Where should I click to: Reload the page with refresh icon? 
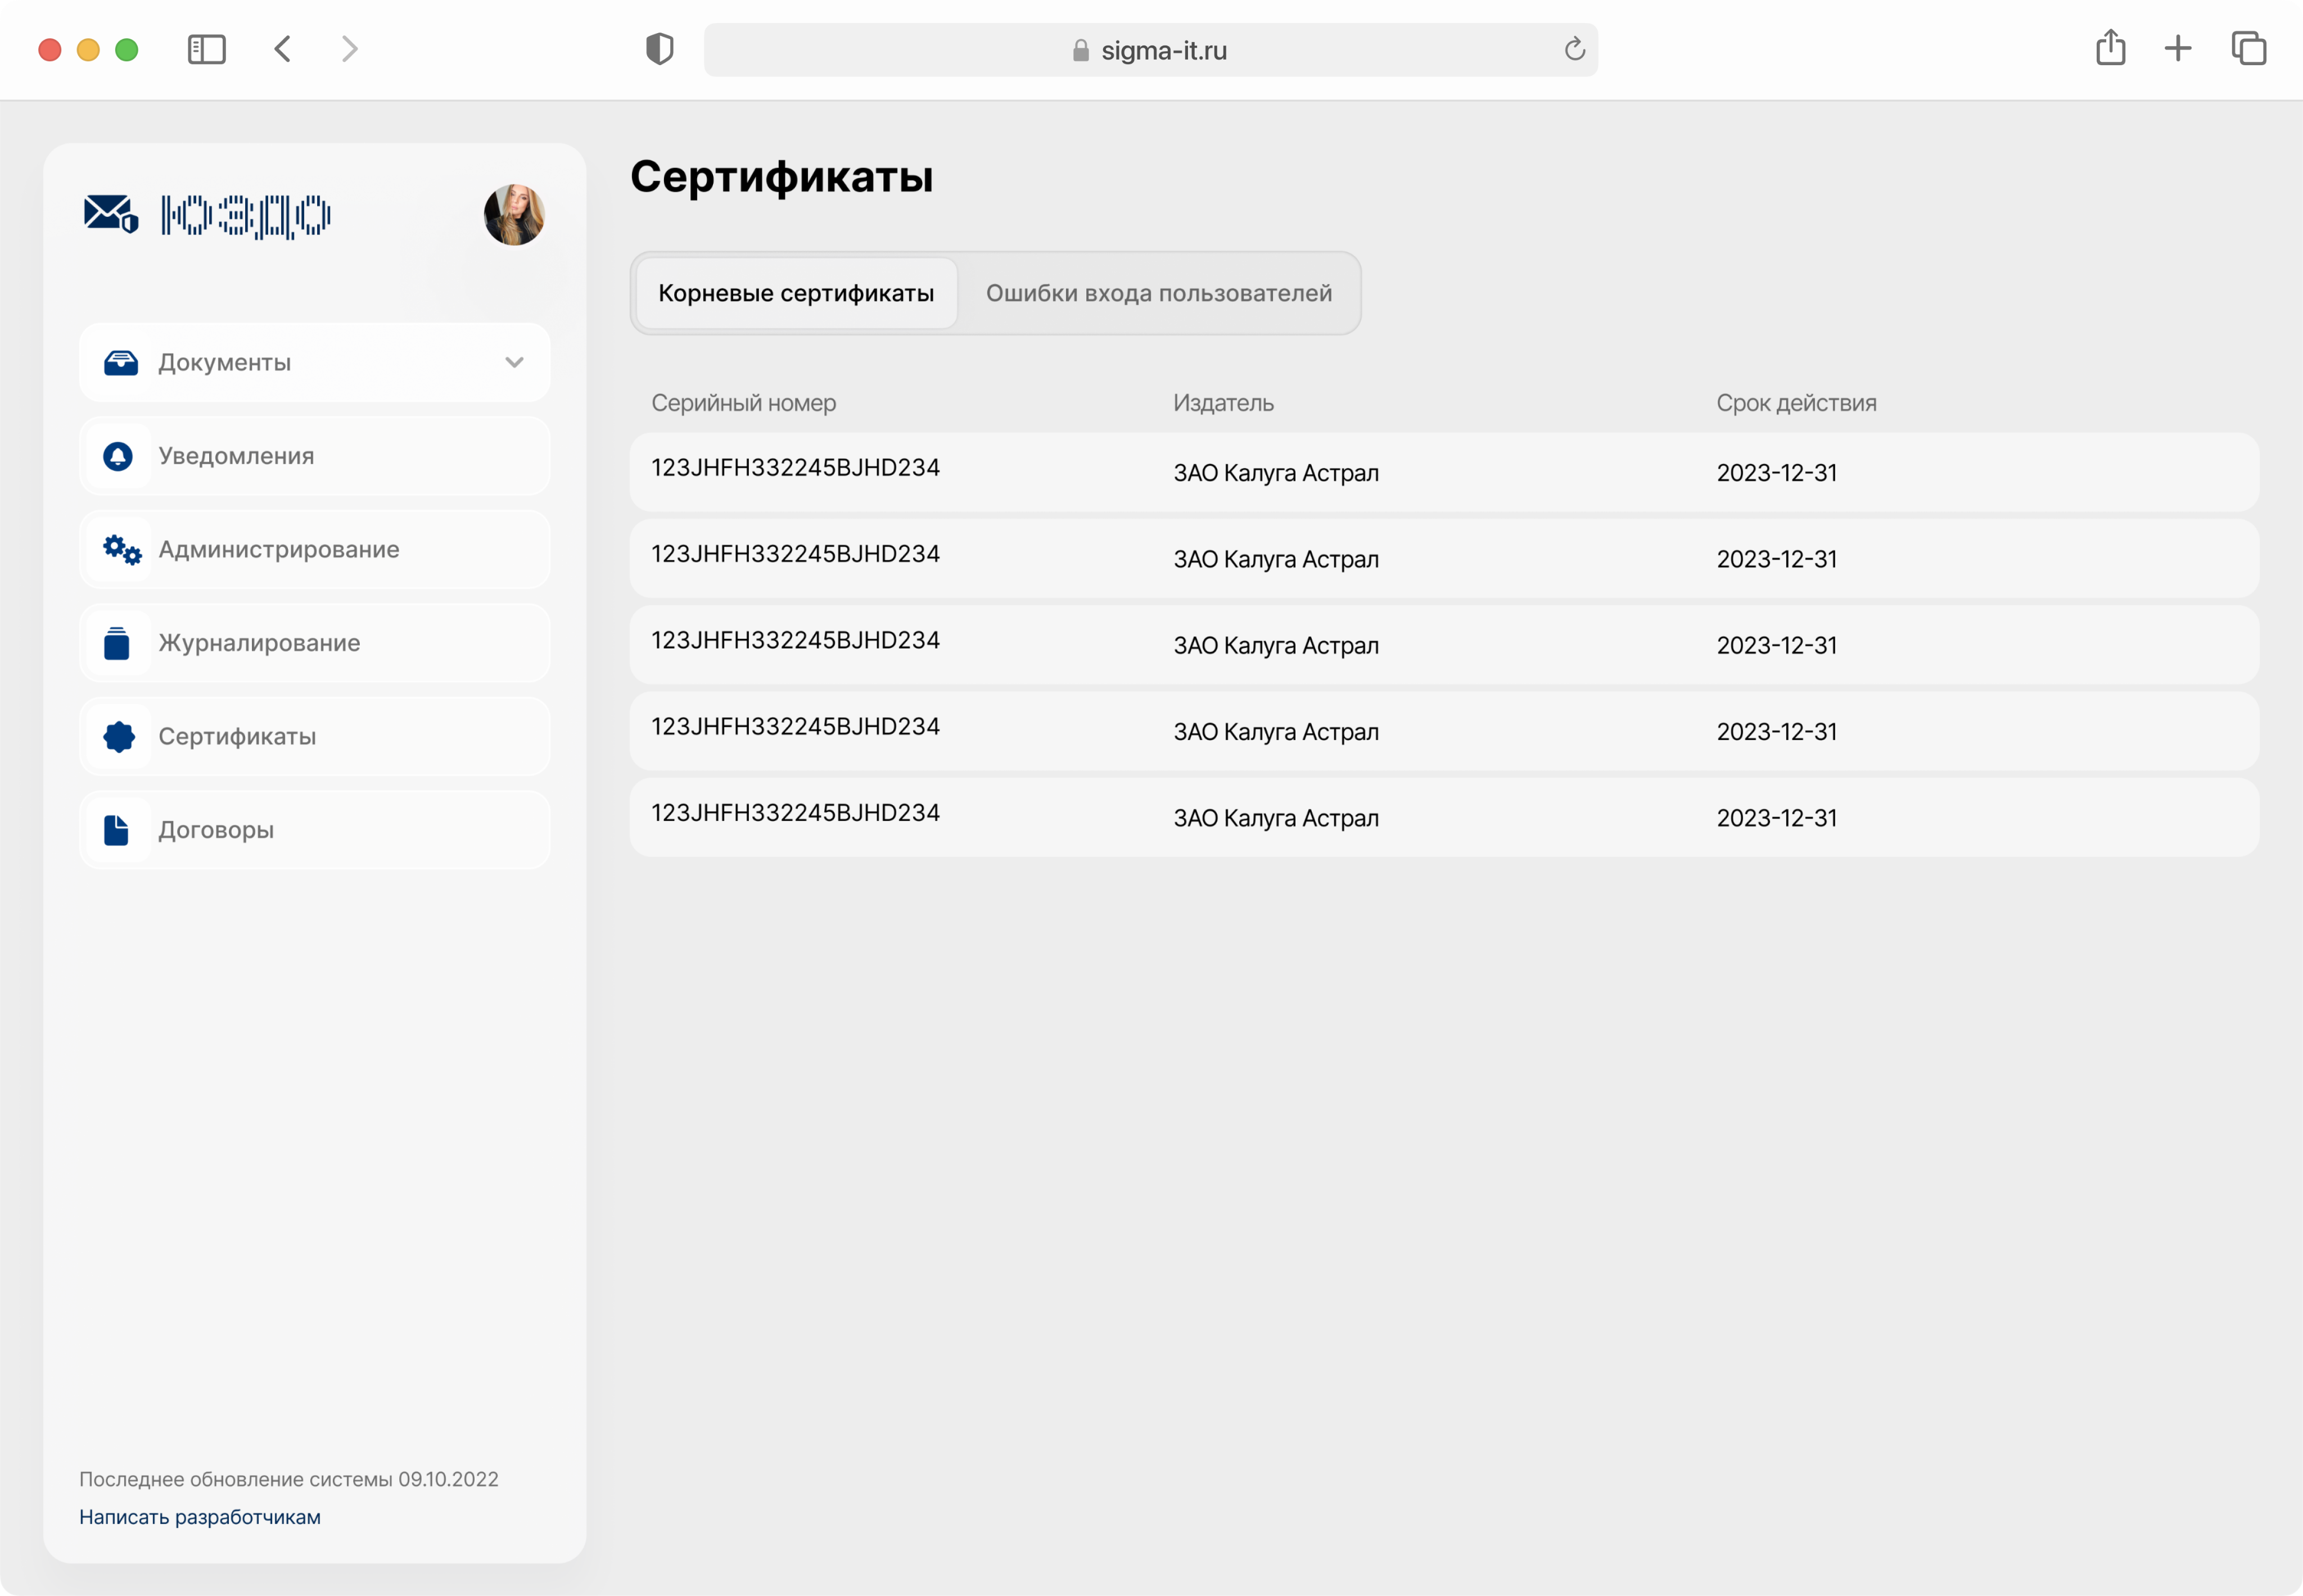(x=1574, y=49)
